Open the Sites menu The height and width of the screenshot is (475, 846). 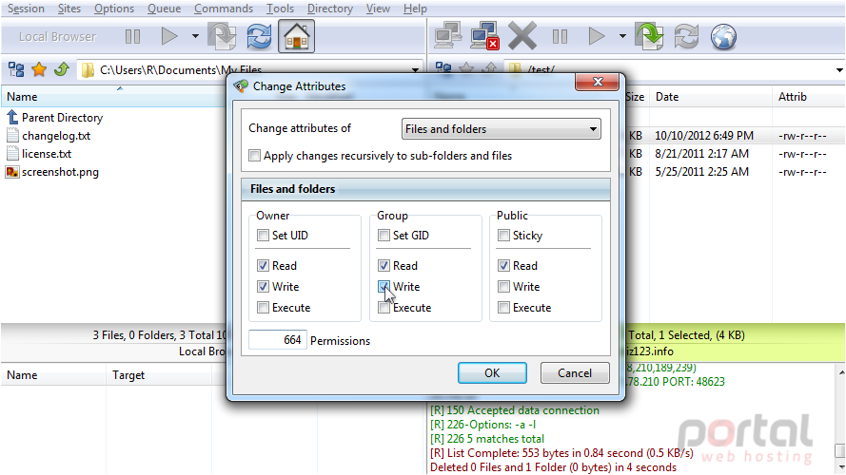pyautogui.click(x=69, y=9)
